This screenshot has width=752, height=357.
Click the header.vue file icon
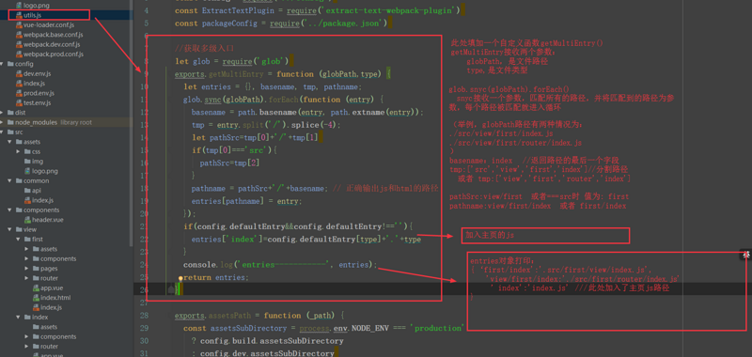click(x=28, y=220)
